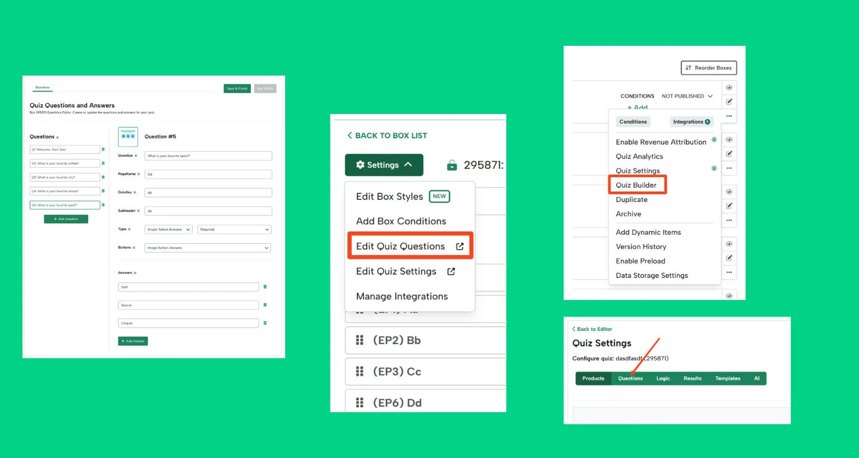Click the info icon next to Subheader
Screen dimensions: 859x458
(139, 211)
